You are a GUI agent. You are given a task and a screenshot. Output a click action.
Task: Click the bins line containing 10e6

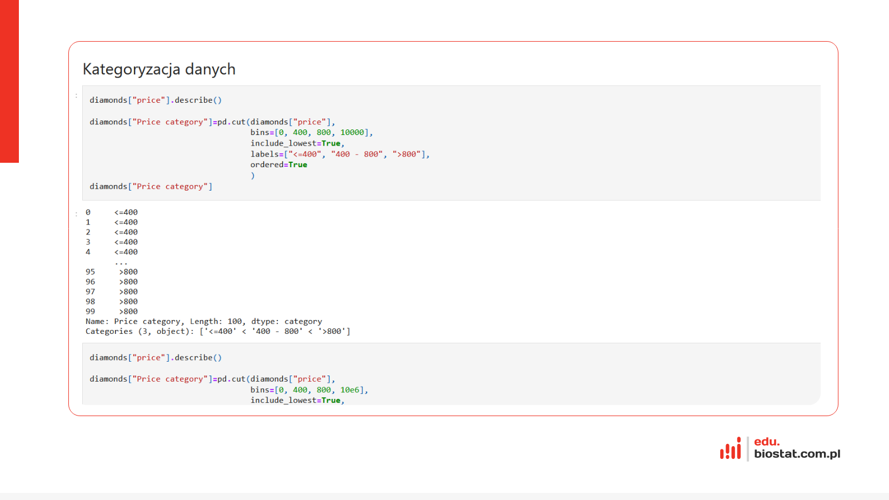point(309,390)
